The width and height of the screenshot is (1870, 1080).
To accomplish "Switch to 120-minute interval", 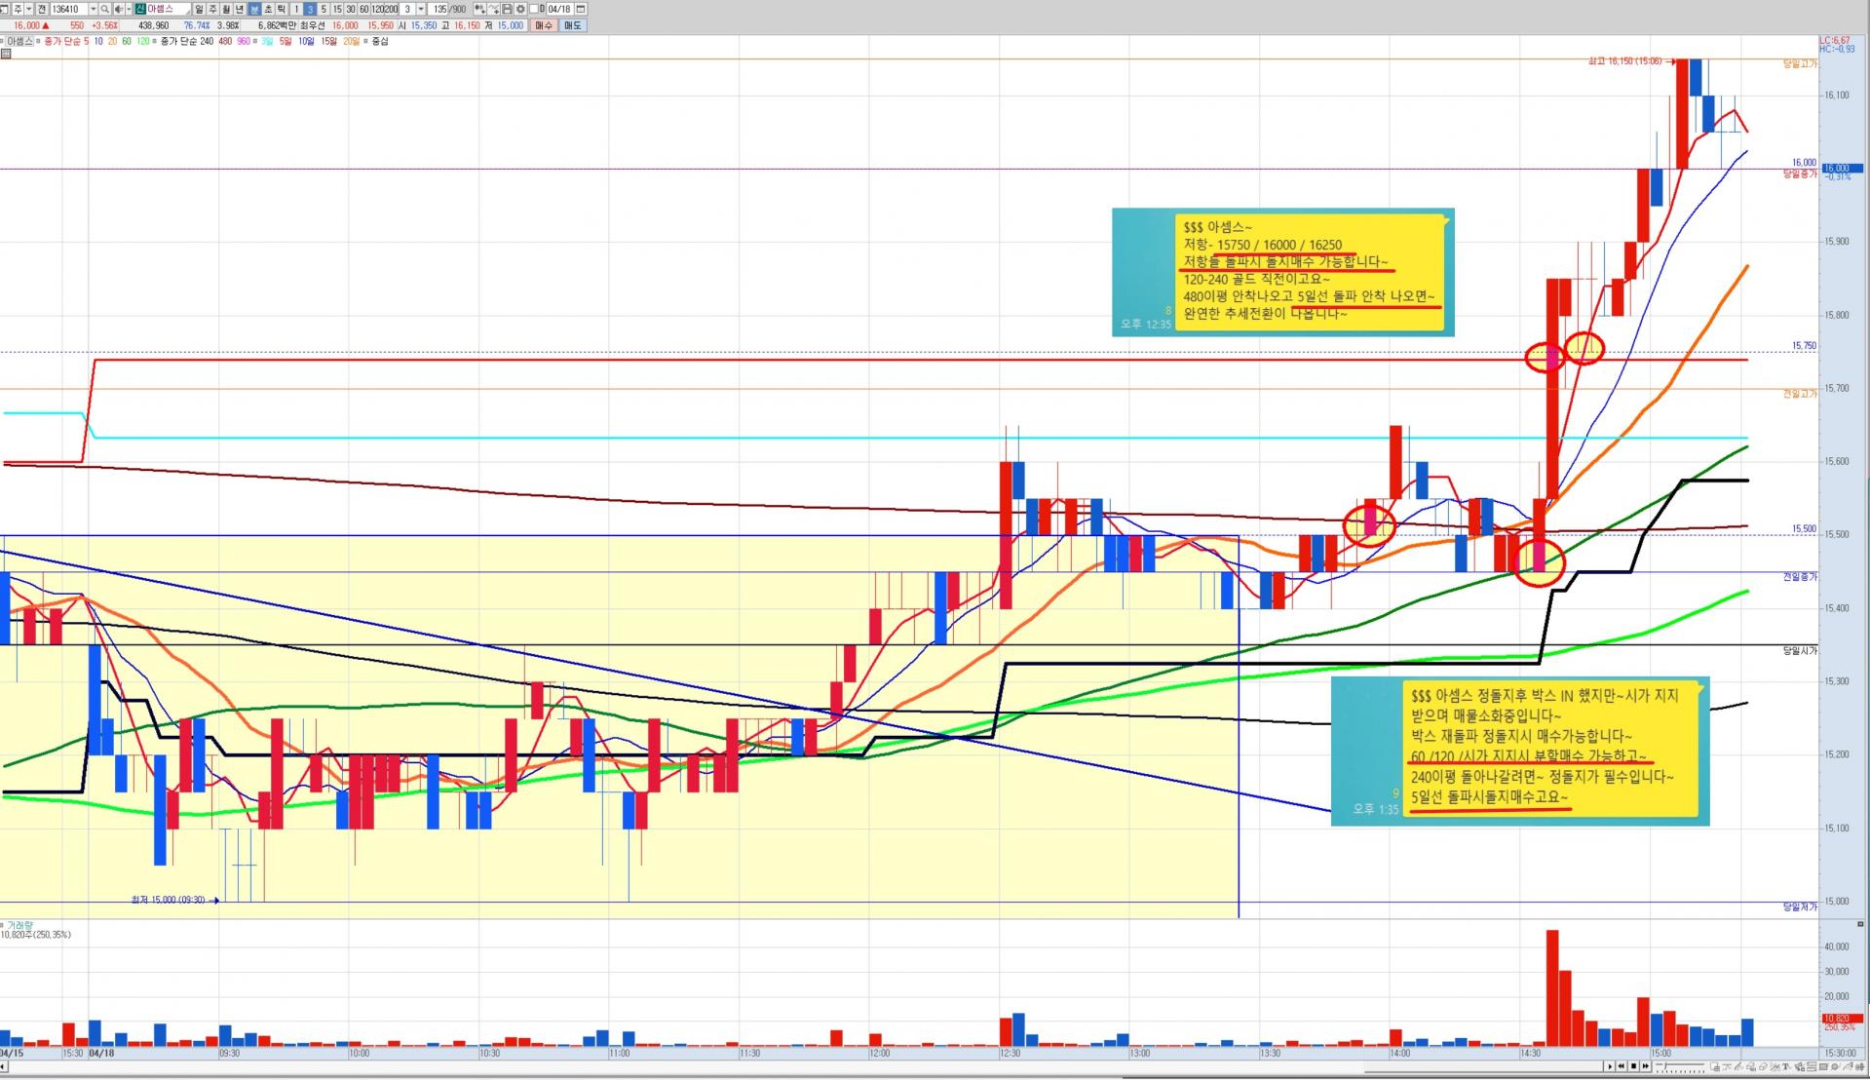I will [x=378, y=9].
